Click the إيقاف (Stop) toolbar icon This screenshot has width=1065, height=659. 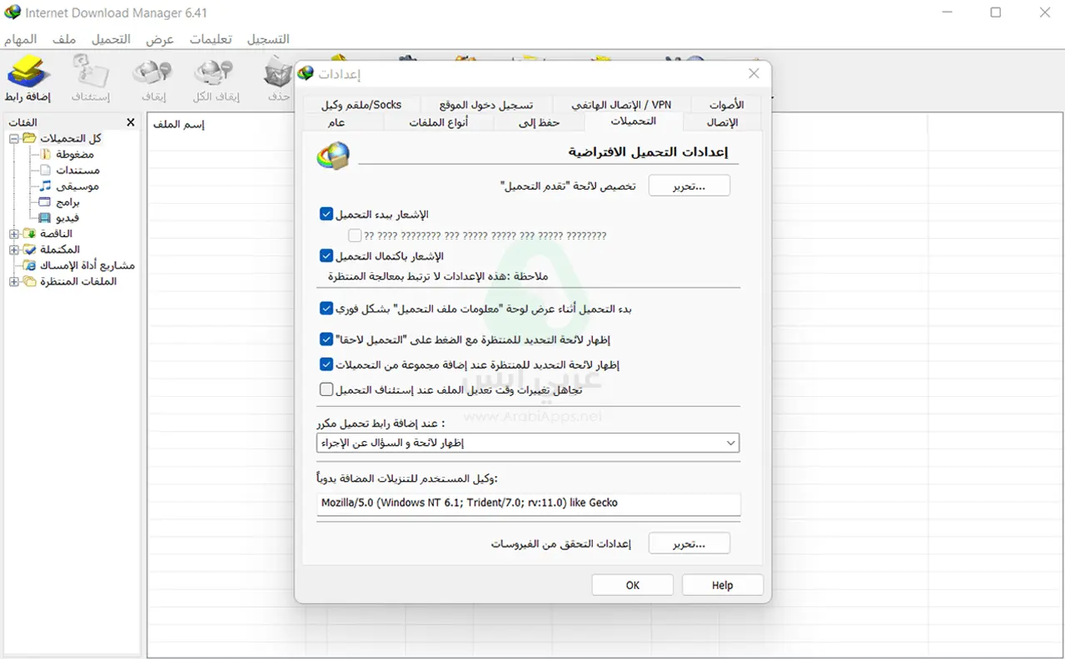[x=152, y=73]
